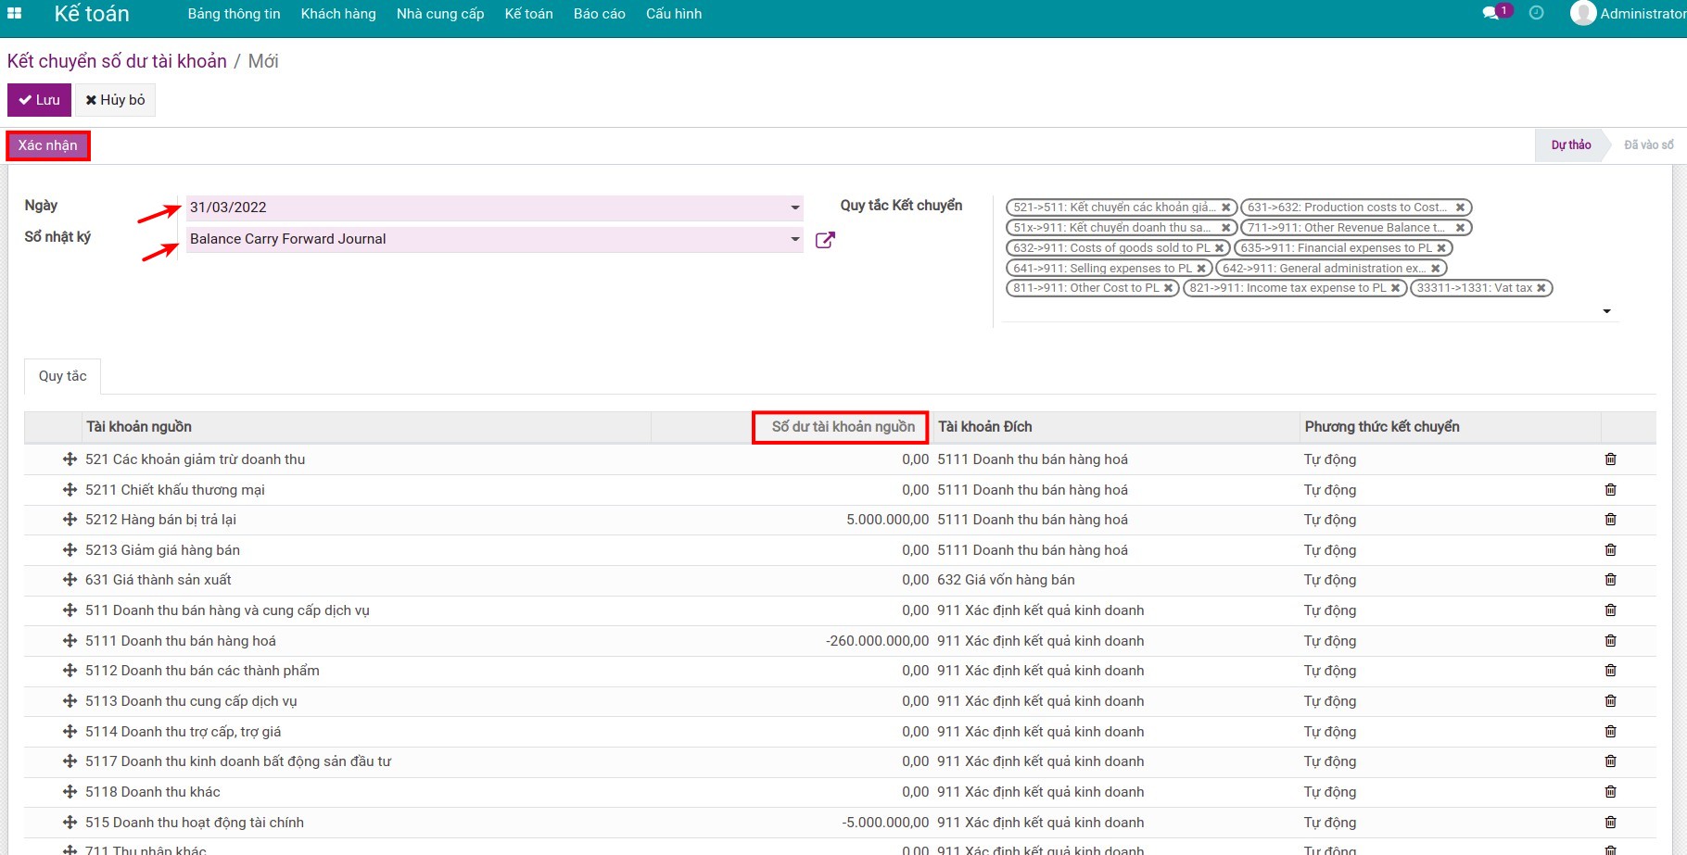1687x855 pixels.
Task: Open external link for journal field
Action: coord(824,240)
